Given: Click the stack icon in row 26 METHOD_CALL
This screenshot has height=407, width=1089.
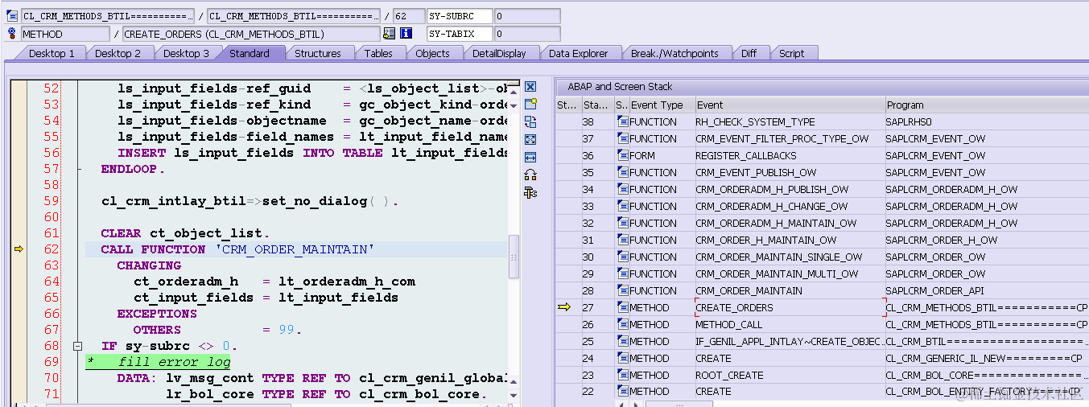Looking at the screenshot, I should pyautogui.click(x=622, y=324).
